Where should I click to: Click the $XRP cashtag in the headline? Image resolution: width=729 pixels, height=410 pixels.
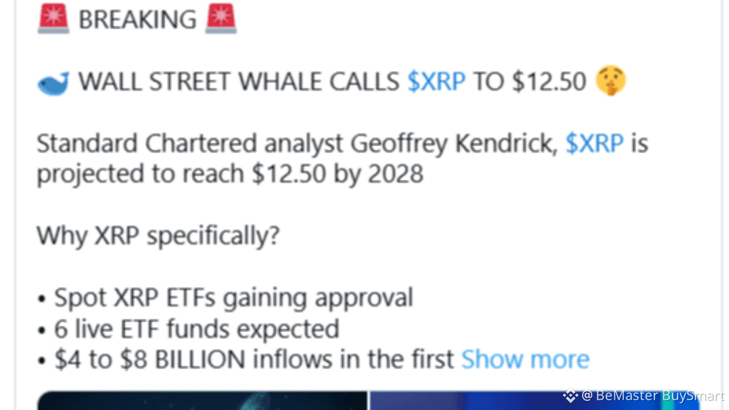pos(437,81)
